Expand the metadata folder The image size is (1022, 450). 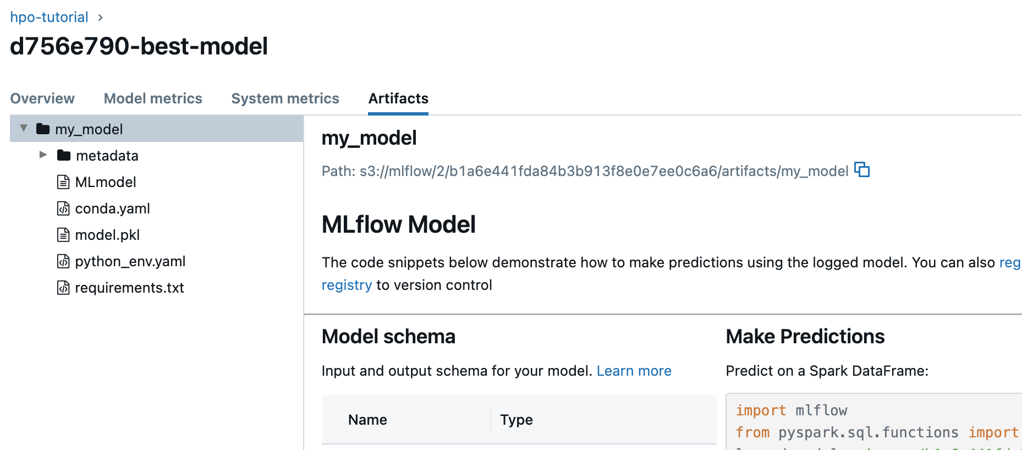(x=43, y=155)
